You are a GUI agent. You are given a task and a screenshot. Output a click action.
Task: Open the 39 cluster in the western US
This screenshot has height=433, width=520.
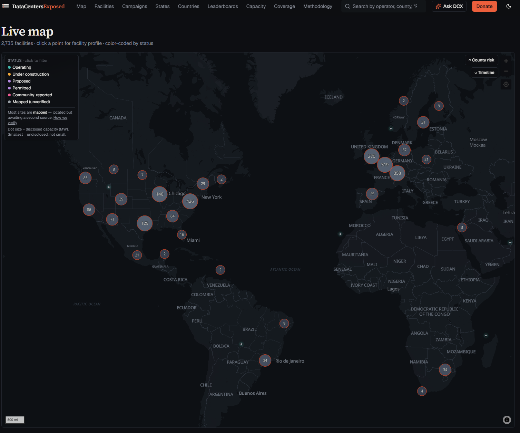pos(121,199)
